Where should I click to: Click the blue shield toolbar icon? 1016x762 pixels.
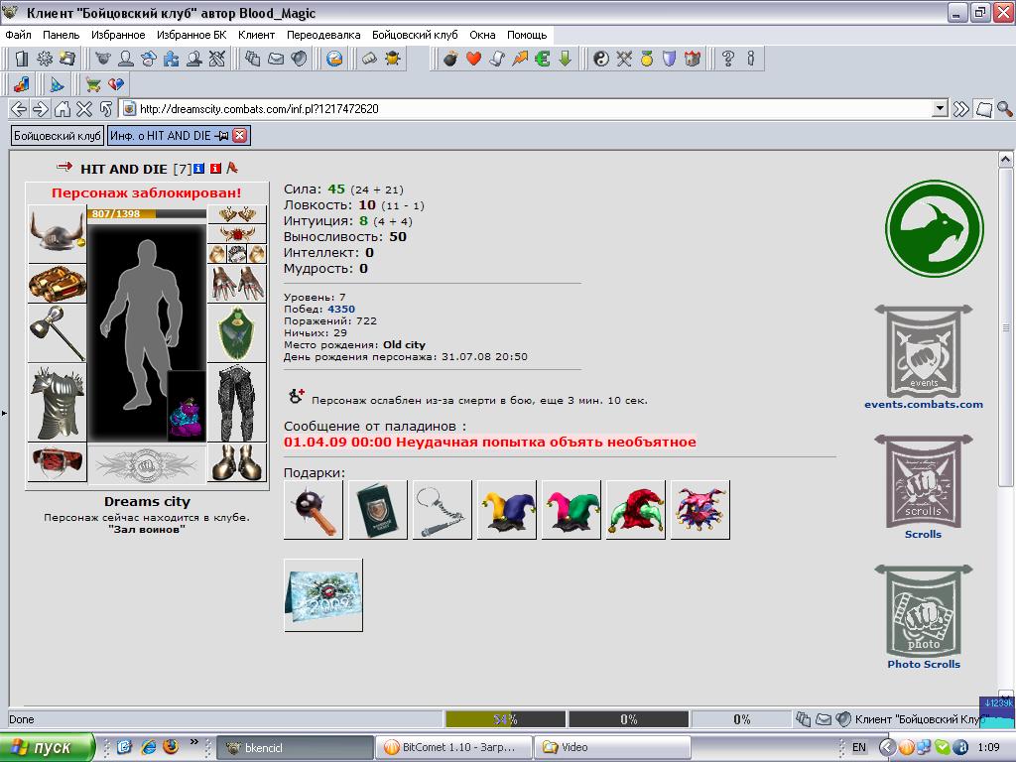[670, 59]
